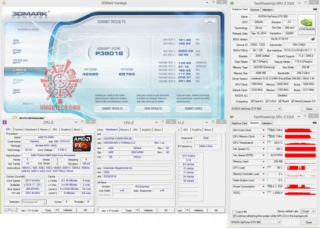Click camera icon in GPU-Z Sensors window
The image size is (320, 228).
coord(315,123)
